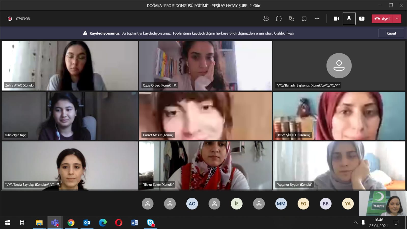Open the reactions icon
The image size is (407, 229).
click(291, 19)
